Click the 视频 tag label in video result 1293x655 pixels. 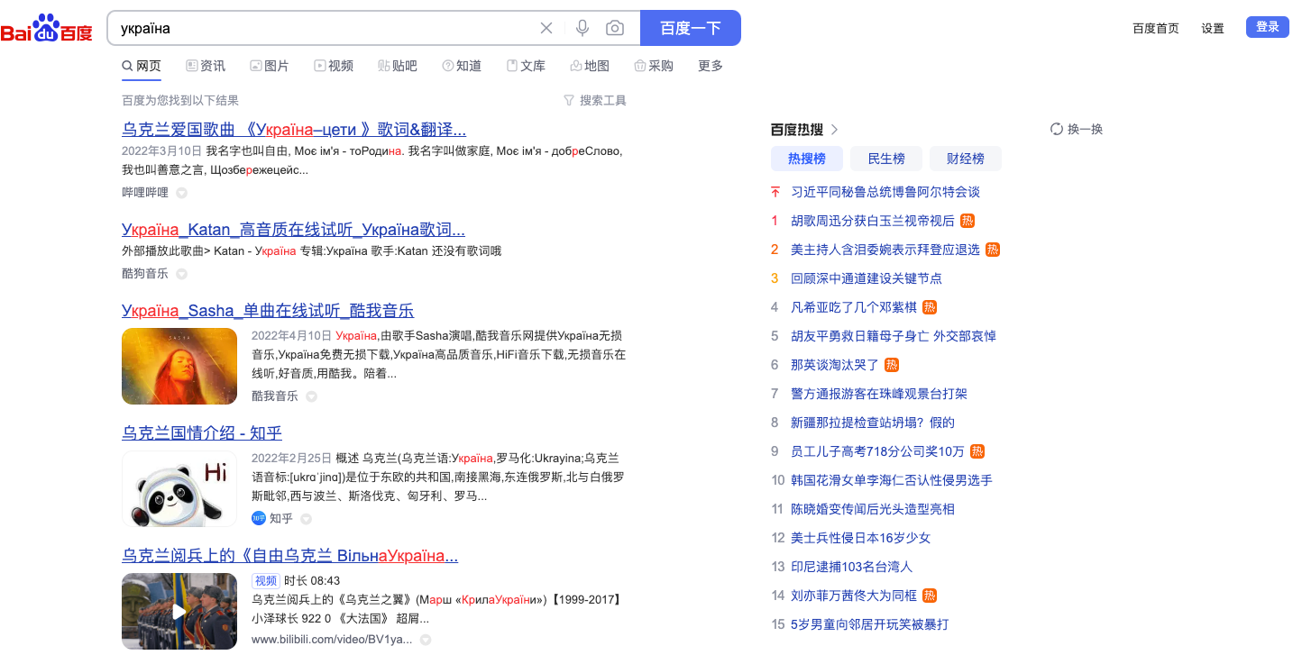point(265,580)
